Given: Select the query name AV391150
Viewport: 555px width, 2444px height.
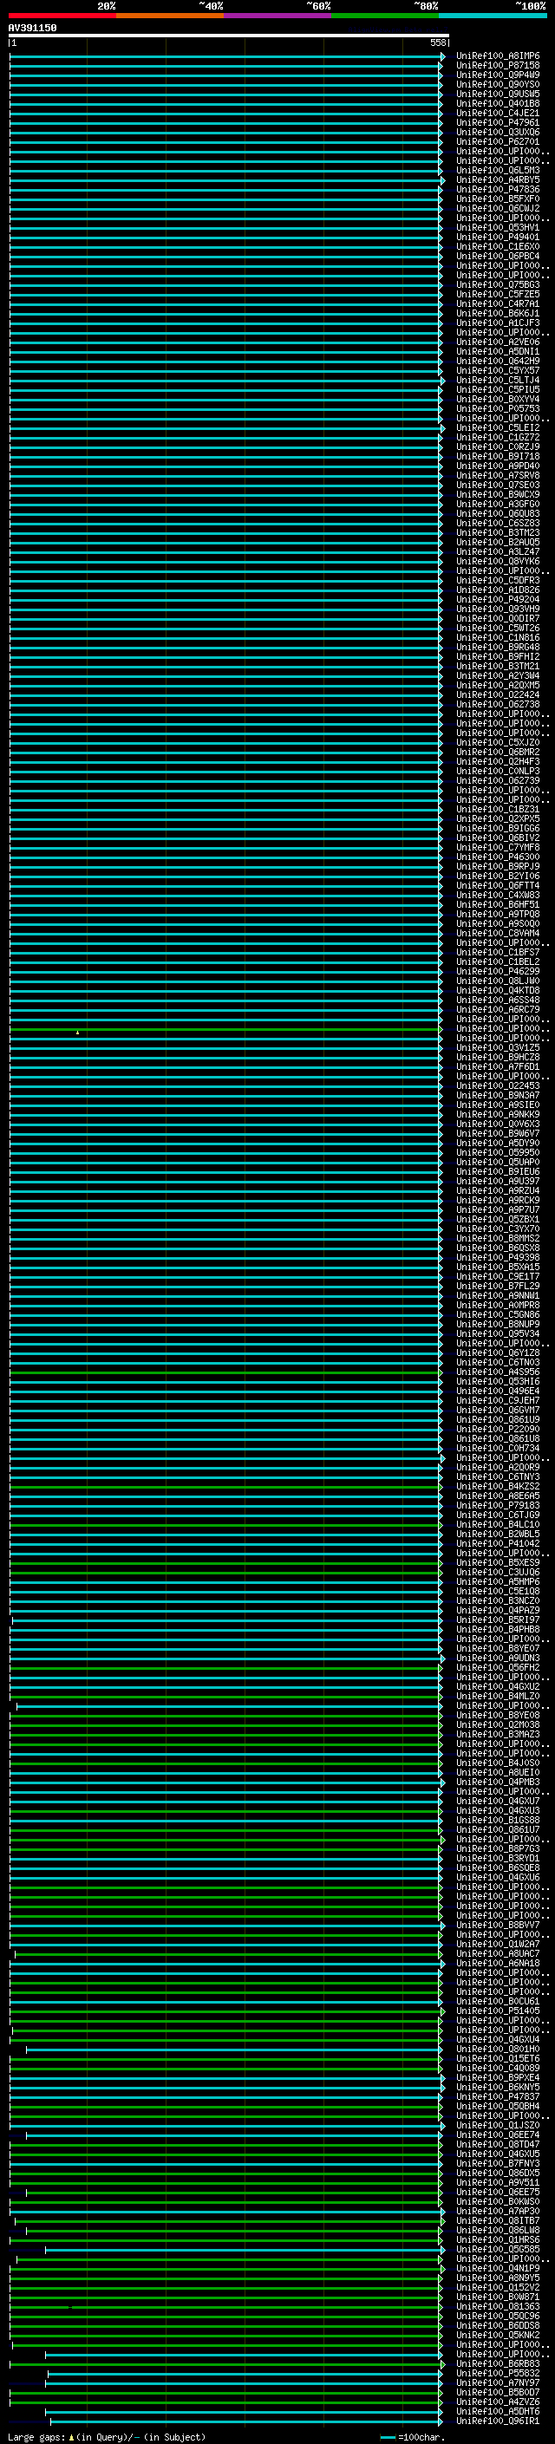Looking at the screenshot, I should [32, 28].
